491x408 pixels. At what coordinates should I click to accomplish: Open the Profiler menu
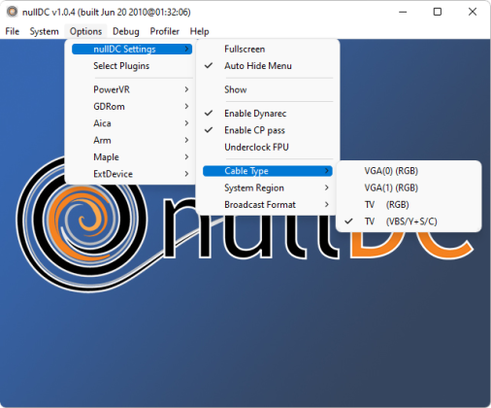tap(164, 31)
